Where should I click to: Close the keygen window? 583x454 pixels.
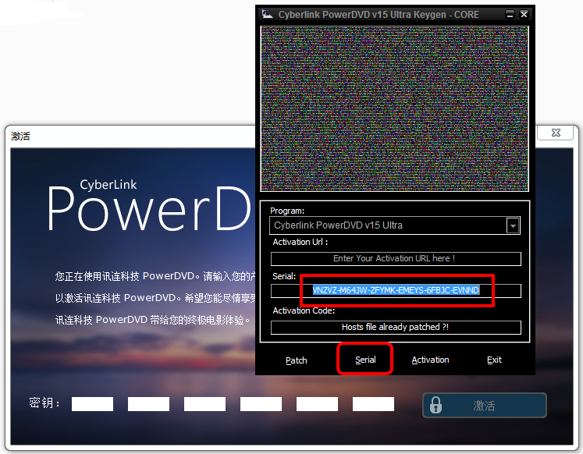(524, 15)
